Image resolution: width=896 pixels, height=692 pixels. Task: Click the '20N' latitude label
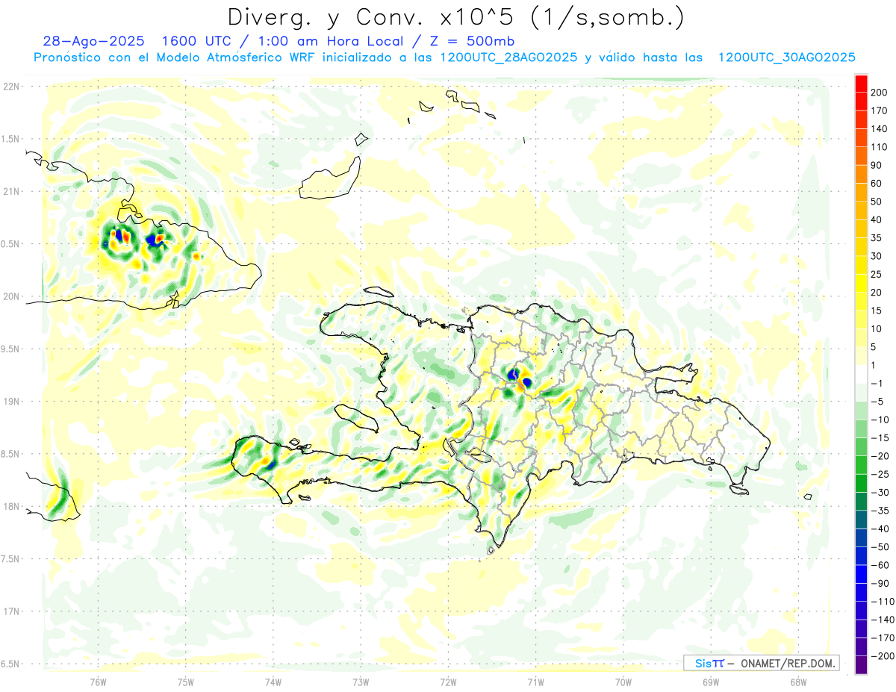point(10,296)
